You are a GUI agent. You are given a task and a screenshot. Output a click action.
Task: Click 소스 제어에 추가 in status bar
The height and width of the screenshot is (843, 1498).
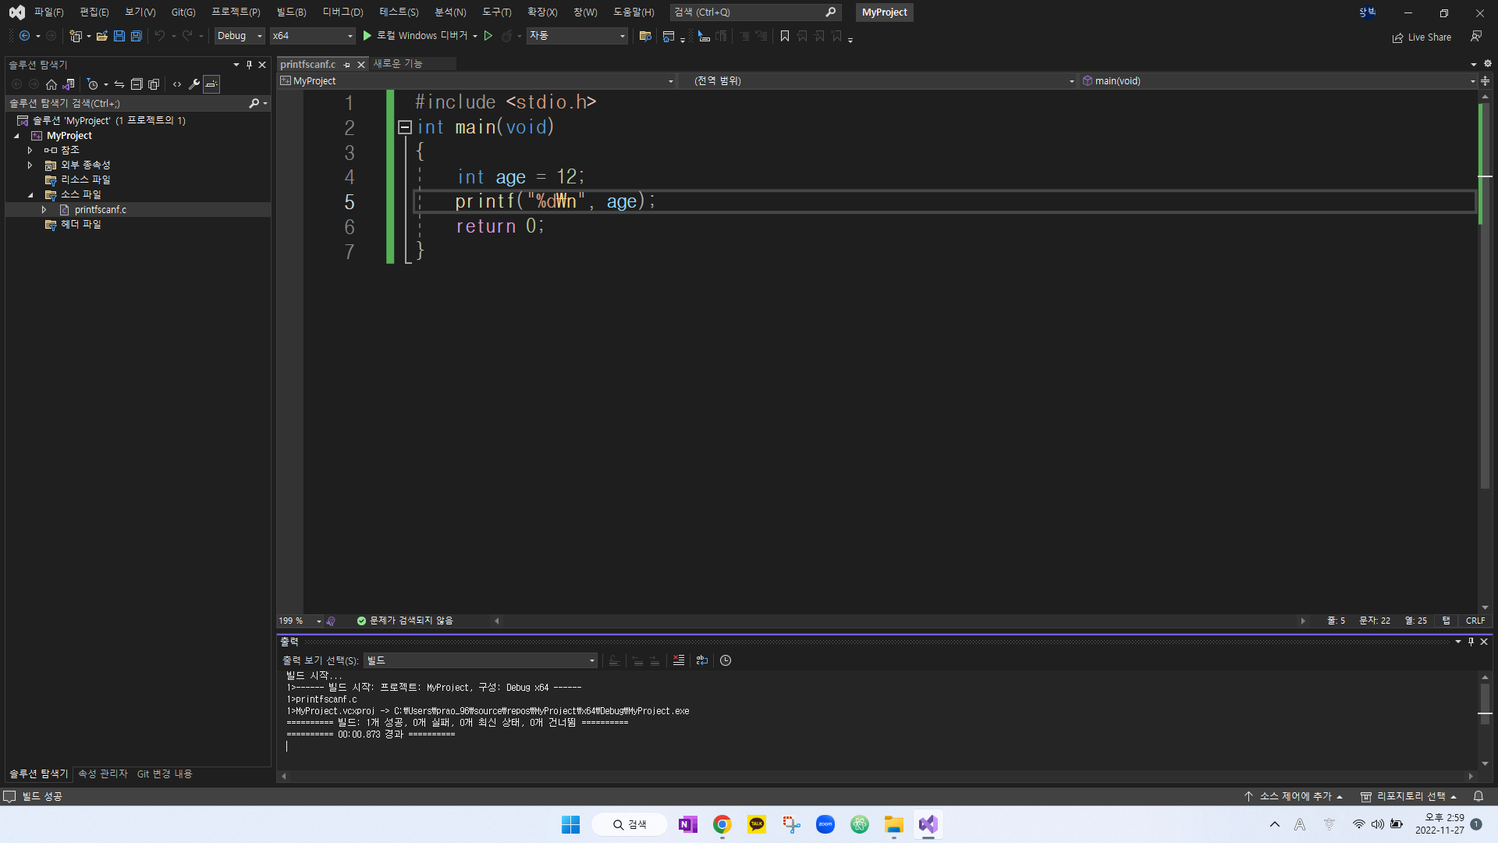1294,796
